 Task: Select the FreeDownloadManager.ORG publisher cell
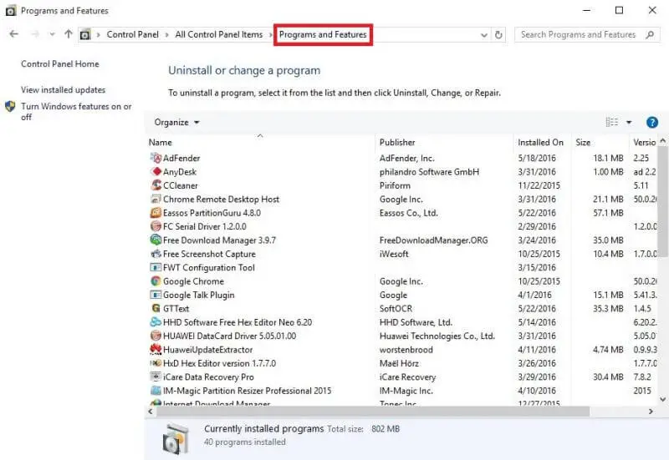pyautogui.click(x=433, y=240)
